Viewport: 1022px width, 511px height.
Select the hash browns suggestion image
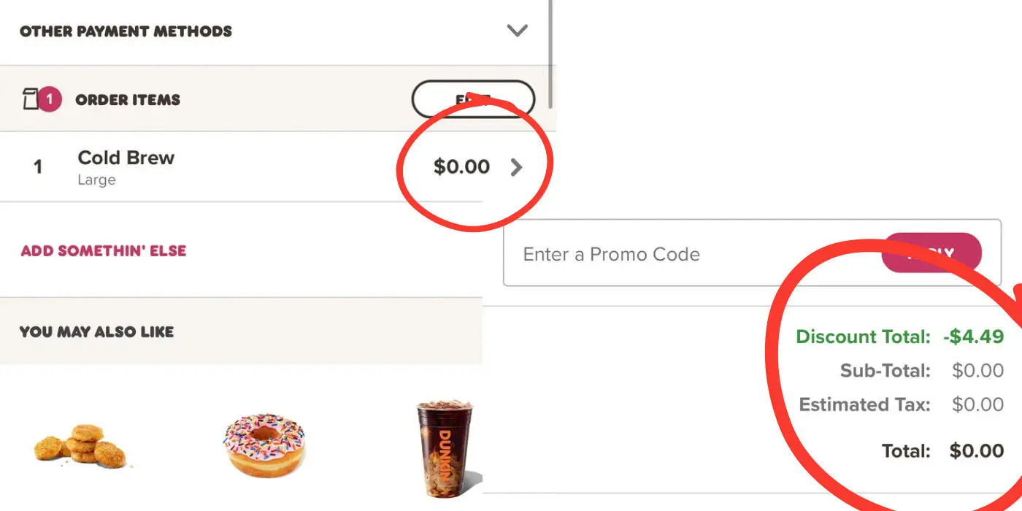(x=79, y=445)
